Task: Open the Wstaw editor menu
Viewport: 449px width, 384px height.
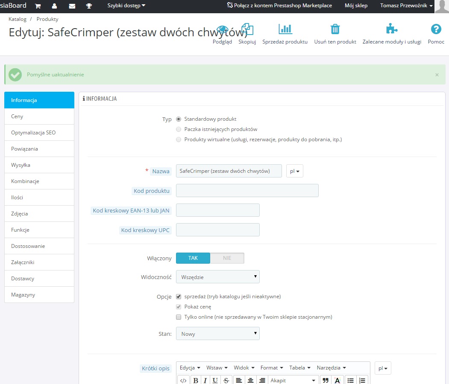Action: click(217, 368)
